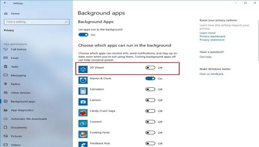
Task: Open the Privacy statement link
Action: [212, 40]
